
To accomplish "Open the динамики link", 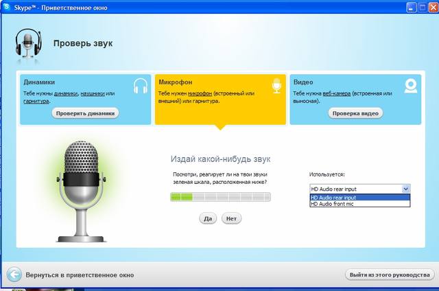I will (66, 93).
